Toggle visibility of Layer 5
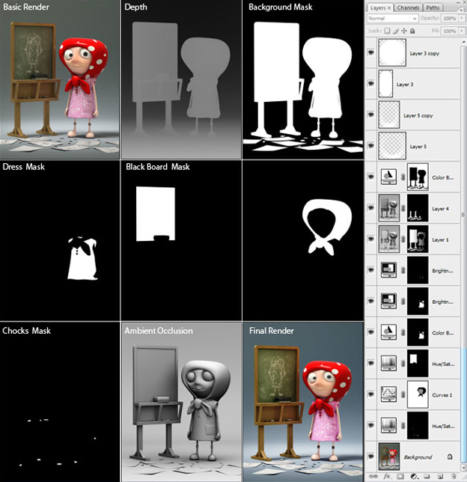The width and height of the screenshot is (467, 482). pos(371,146)
